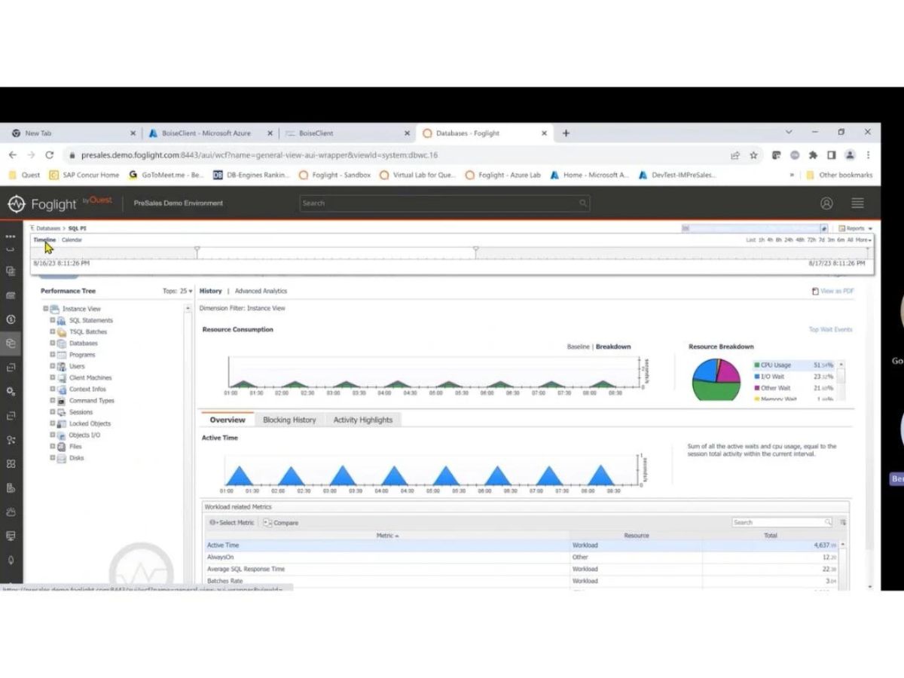Expand the Locked Objects tree node
The height and width of the screenshot is (678, 904).
pos(53,423)
